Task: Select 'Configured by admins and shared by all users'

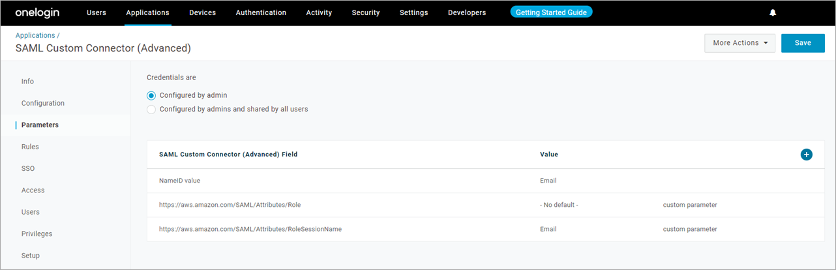Action: coord(151,110)
